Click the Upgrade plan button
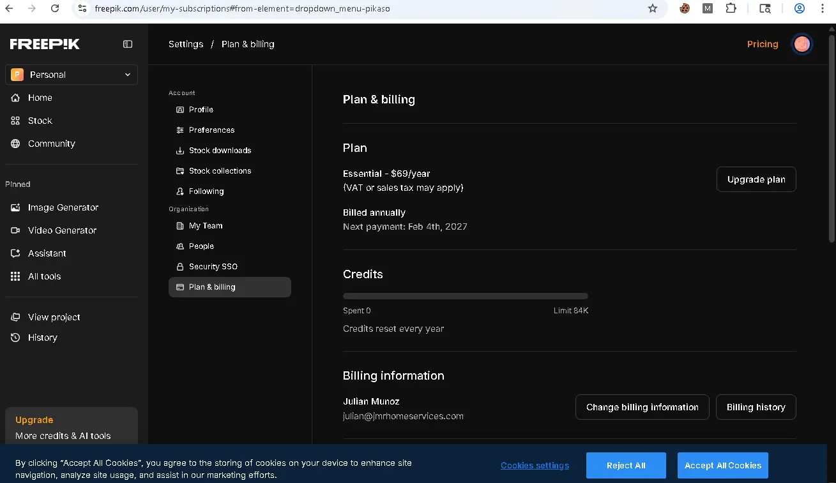The height and width of the screenshot is (483, 836). point(756,179)
